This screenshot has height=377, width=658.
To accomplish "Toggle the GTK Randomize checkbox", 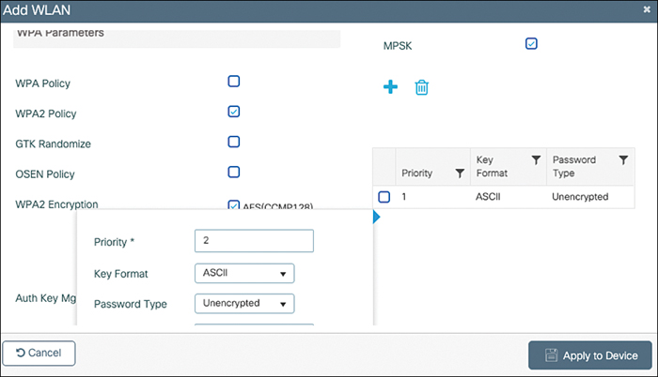I will click(234, 142).
